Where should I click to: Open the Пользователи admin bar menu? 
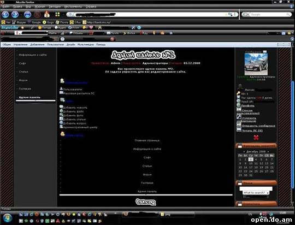55,45
